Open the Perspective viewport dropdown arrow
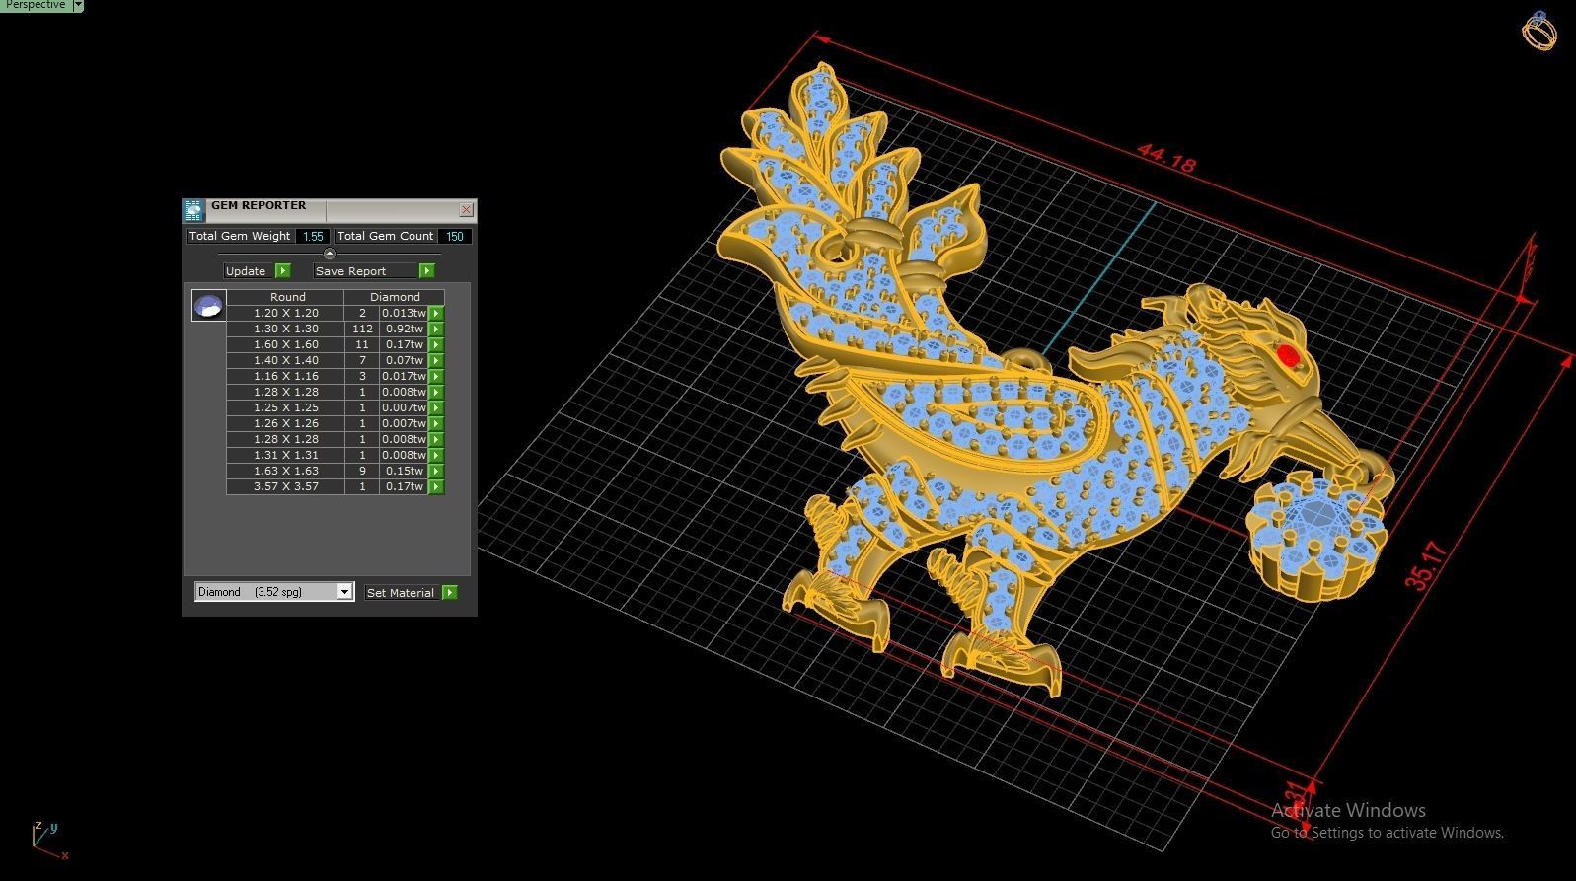 point(78,5)
